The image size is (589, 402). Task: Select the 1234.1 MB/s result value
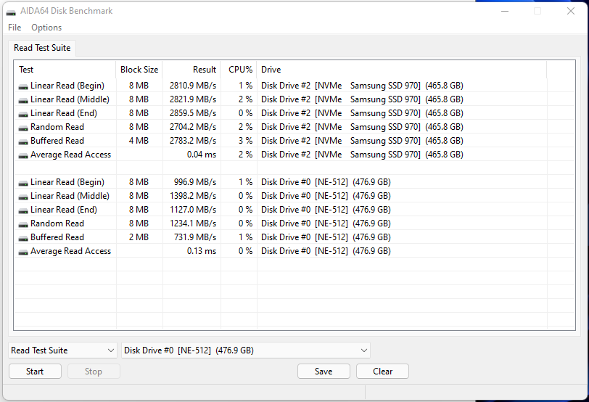[x=193, y=223]
